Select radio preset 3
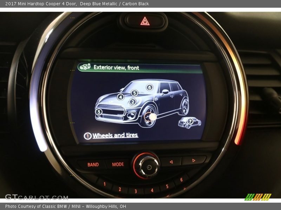 point(136,191)
